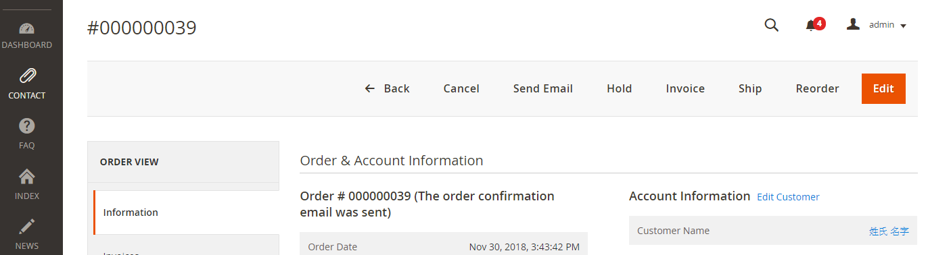Send the order email
Viewport: 928px width, 255px height.
tap(543, 88)
